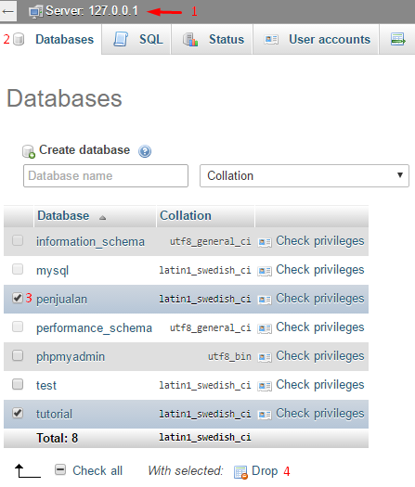This screenshot has height=487, width=415.
Task: Open the information_schema database link
Action: pos(90,241)
